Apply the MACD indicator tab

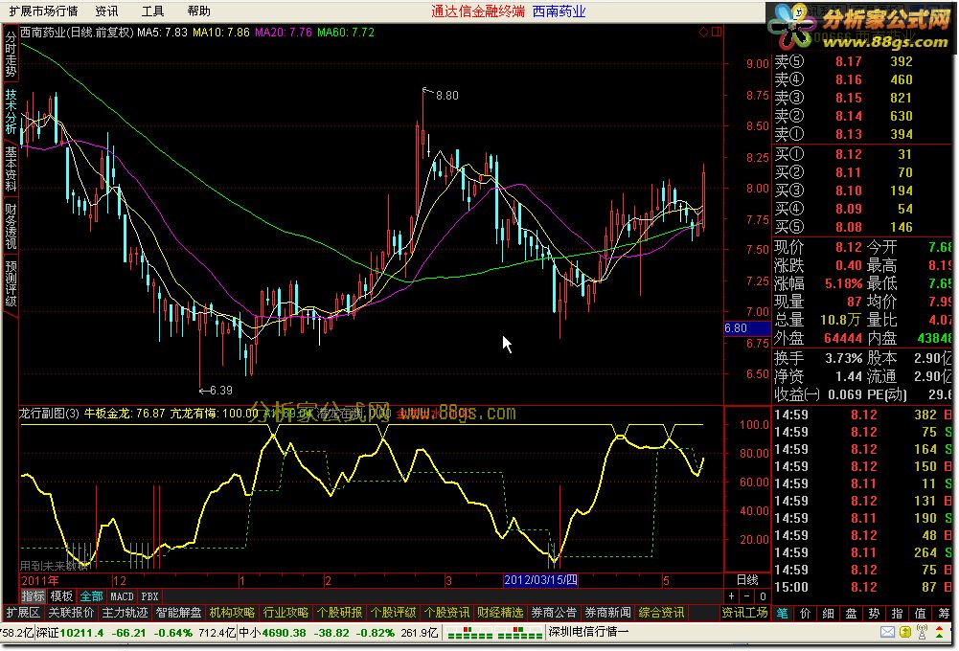point(121,596)
